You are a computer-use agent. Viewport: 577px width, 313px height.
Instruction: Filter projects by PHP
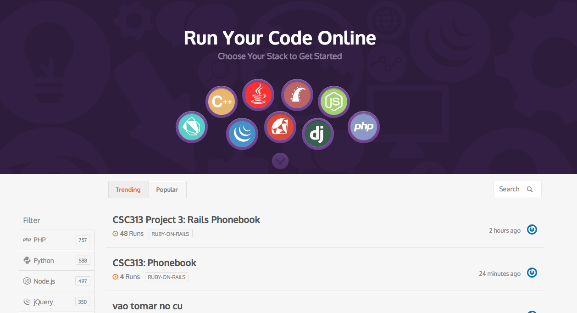56,240
